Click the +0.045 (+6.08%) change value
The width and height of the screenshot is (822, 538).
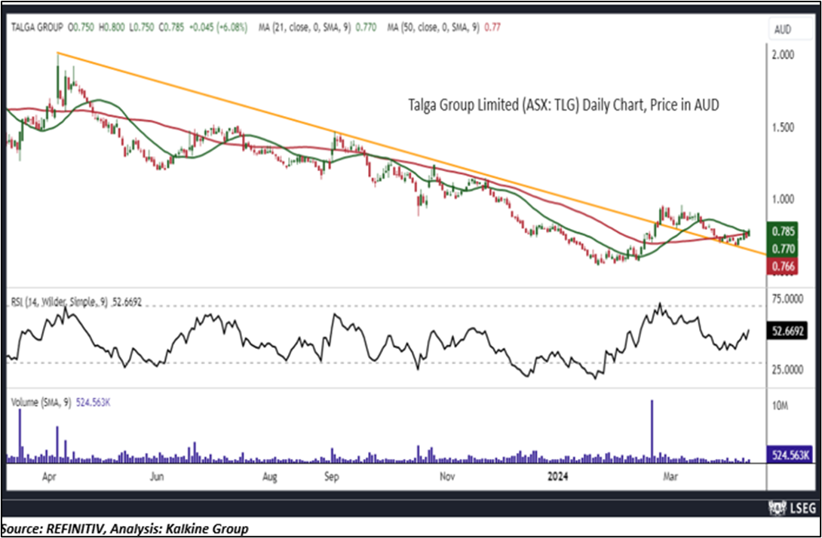tap(217, 27)
